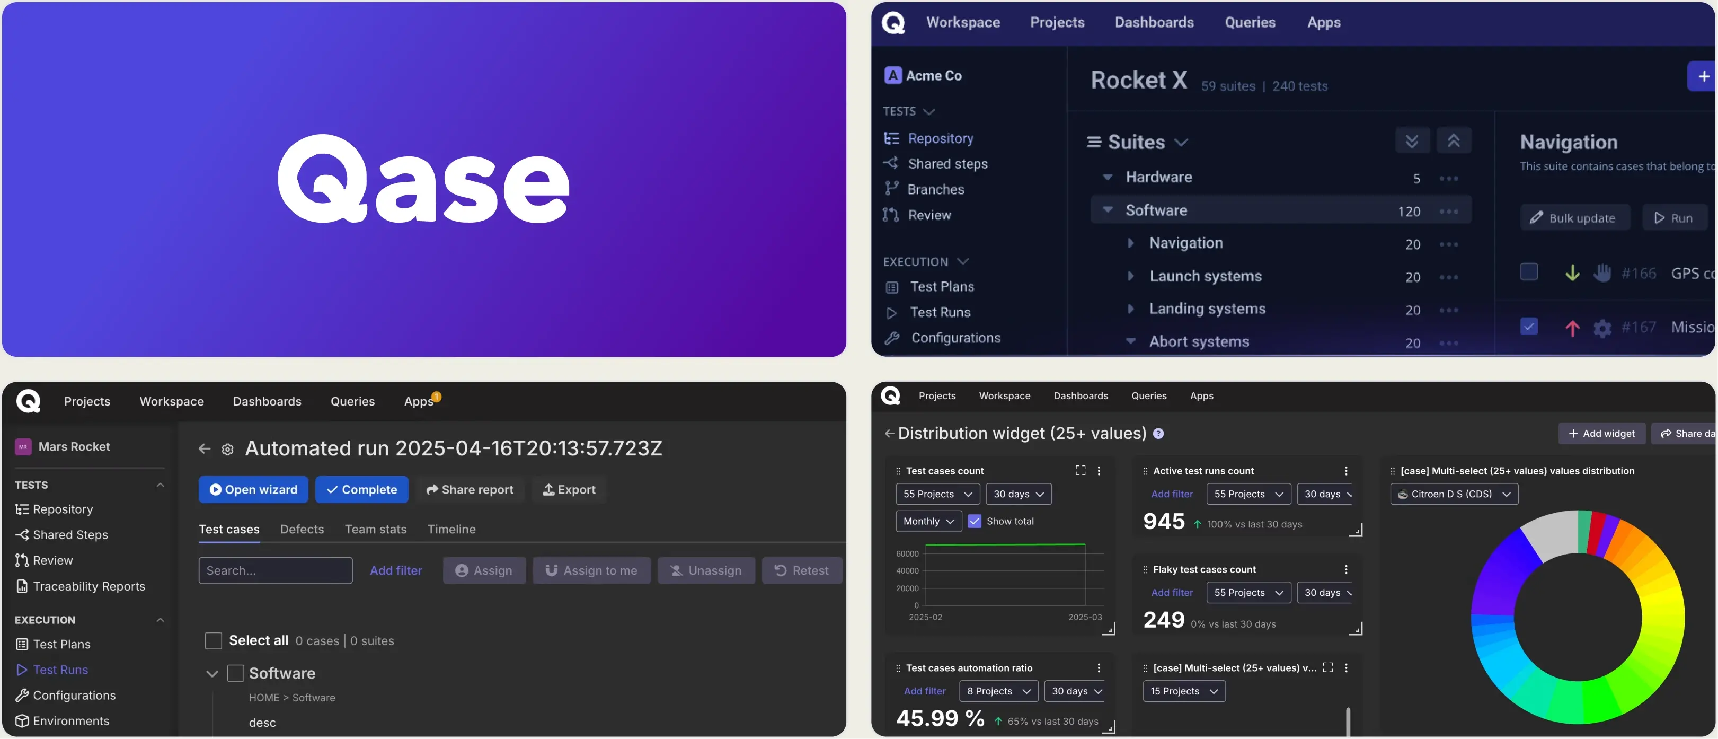Click the help question mark beside Distribution widget title
The width and height of the screenshot is (1718, 739).
1158,434
